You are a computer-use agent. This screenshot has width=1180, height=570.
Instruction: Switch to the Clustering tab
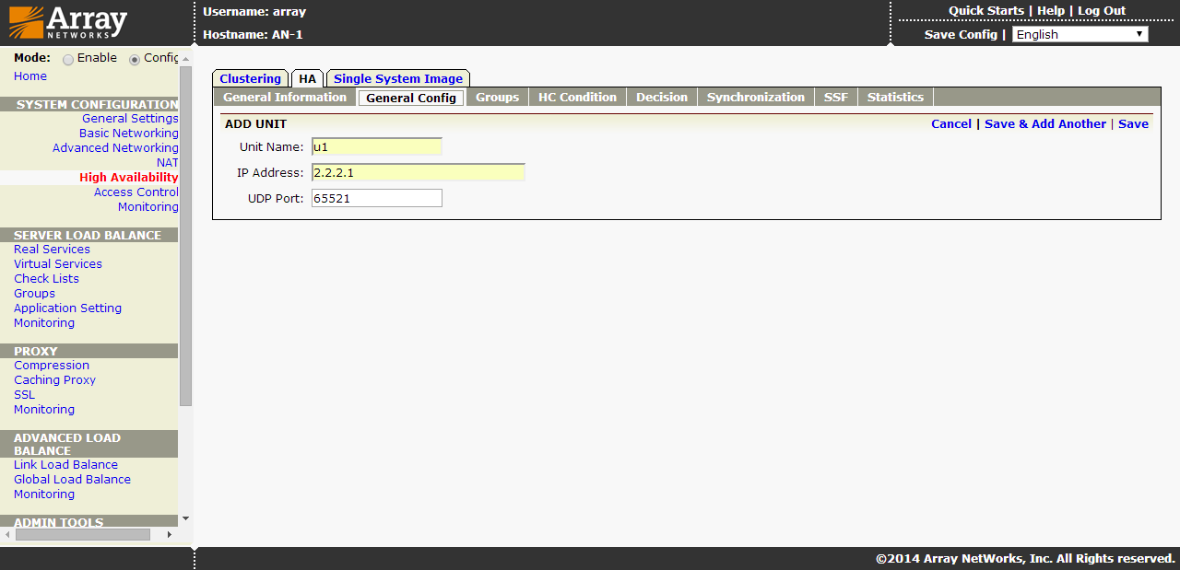[x=250, y=79]
